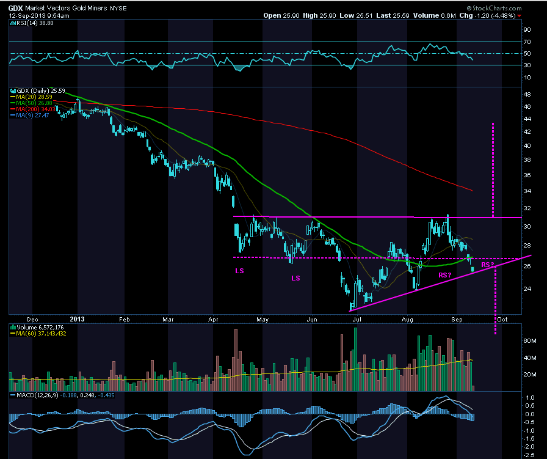Click the '40' price axis label
Screen dimensions: 547x459
[x=527, y=146]
